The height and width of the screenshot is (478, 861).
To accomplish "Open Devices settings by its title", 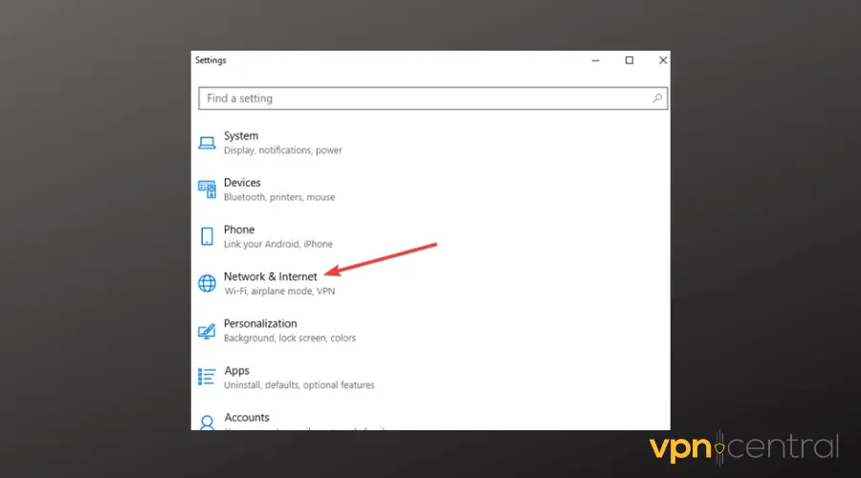I will (x=242, y=183).
